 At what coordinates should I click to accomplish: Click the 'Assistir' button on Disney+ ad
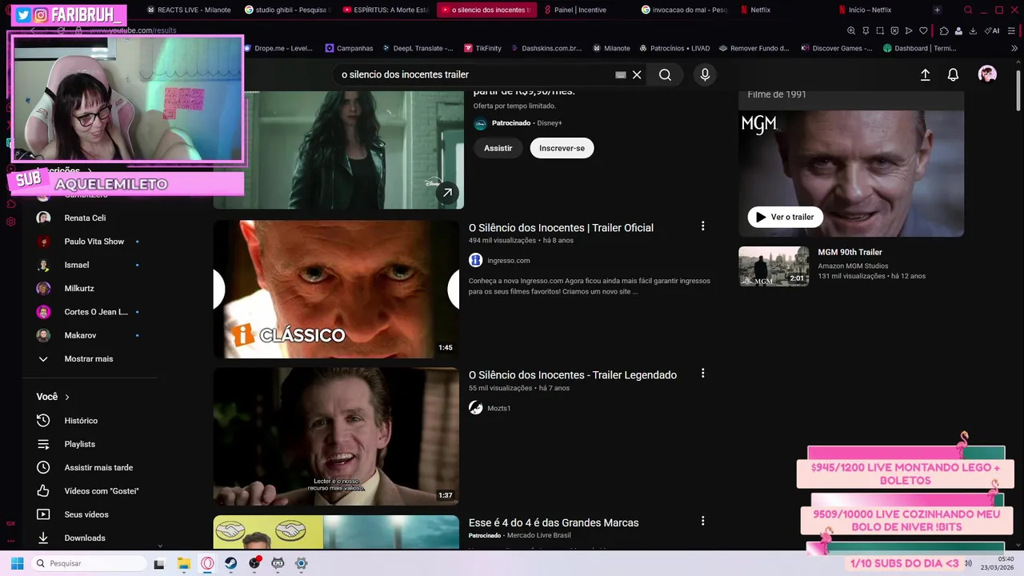[498, 148]
